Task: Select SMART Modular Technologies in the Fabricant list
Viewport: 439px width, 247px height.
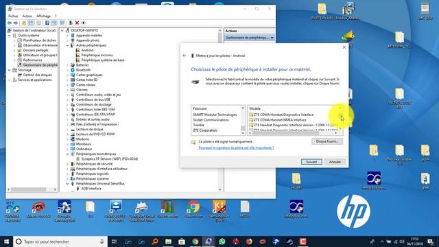Action: pos(215,115)
